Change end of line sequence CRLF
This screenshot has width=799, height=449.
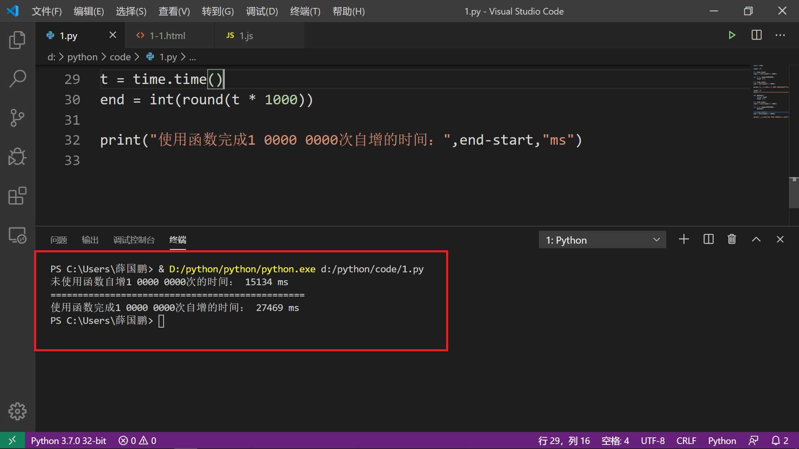pyautogui.click(x=686, y=440)
